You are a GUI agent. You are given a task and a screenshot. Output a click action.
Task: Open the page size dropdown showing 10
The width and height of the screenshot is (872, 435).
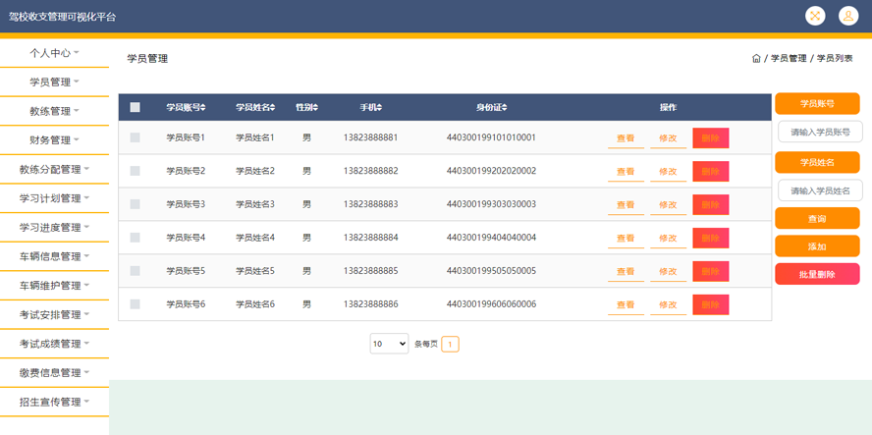click(x=389, y=344)
